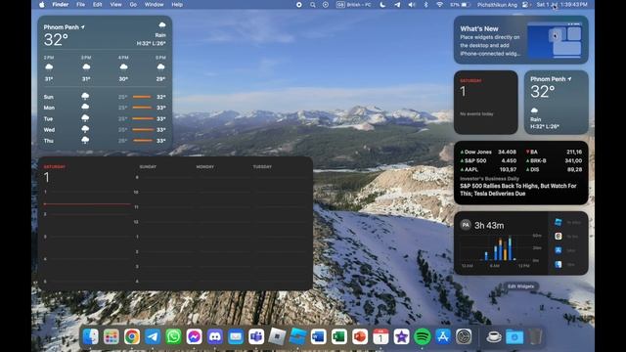Click the DIS stock entry
The width and height of the screenshot is (626, 352).
coord(554,169)
